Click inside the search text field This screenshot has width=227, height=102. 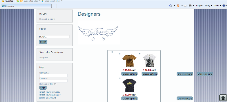tap(54, 37)
